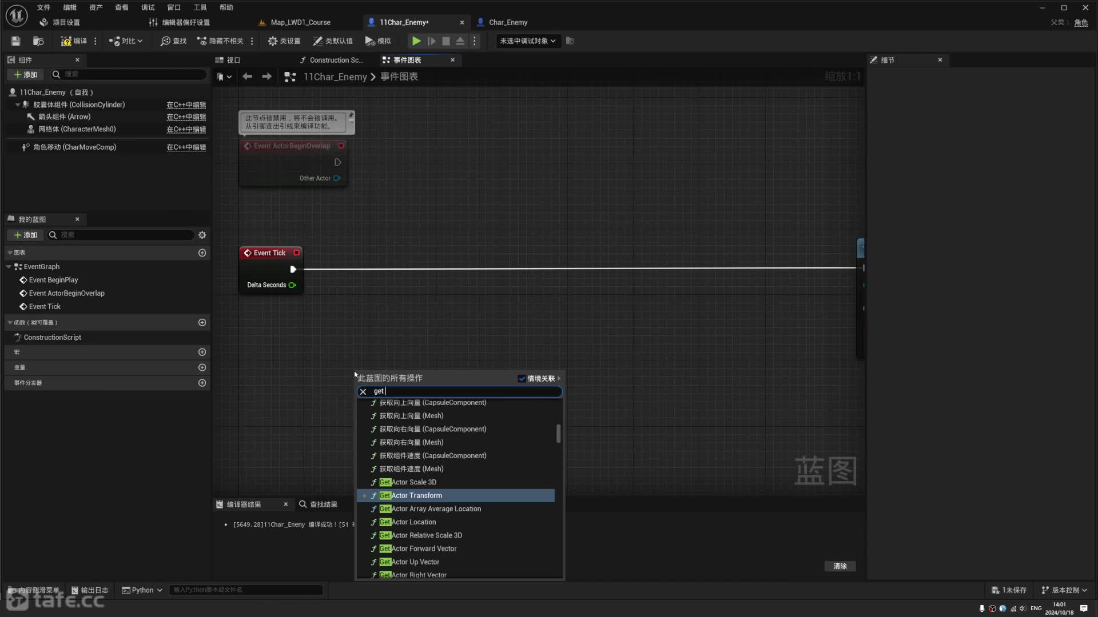The width and height of the screenshot is (1098, 617).
Task: Click 添加 button in My Blueprint panel
Action: tap(25, 235)
